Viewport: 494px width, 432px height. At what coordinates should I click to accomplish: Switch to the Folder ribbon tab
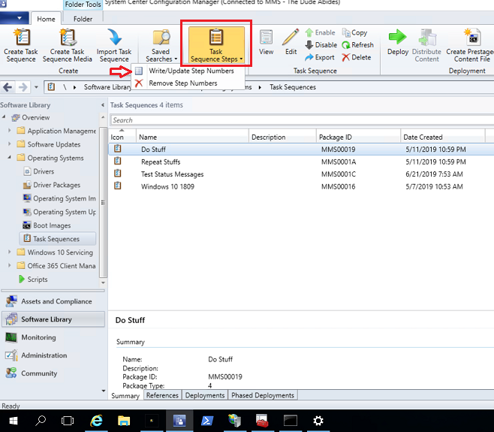point(83,19)
